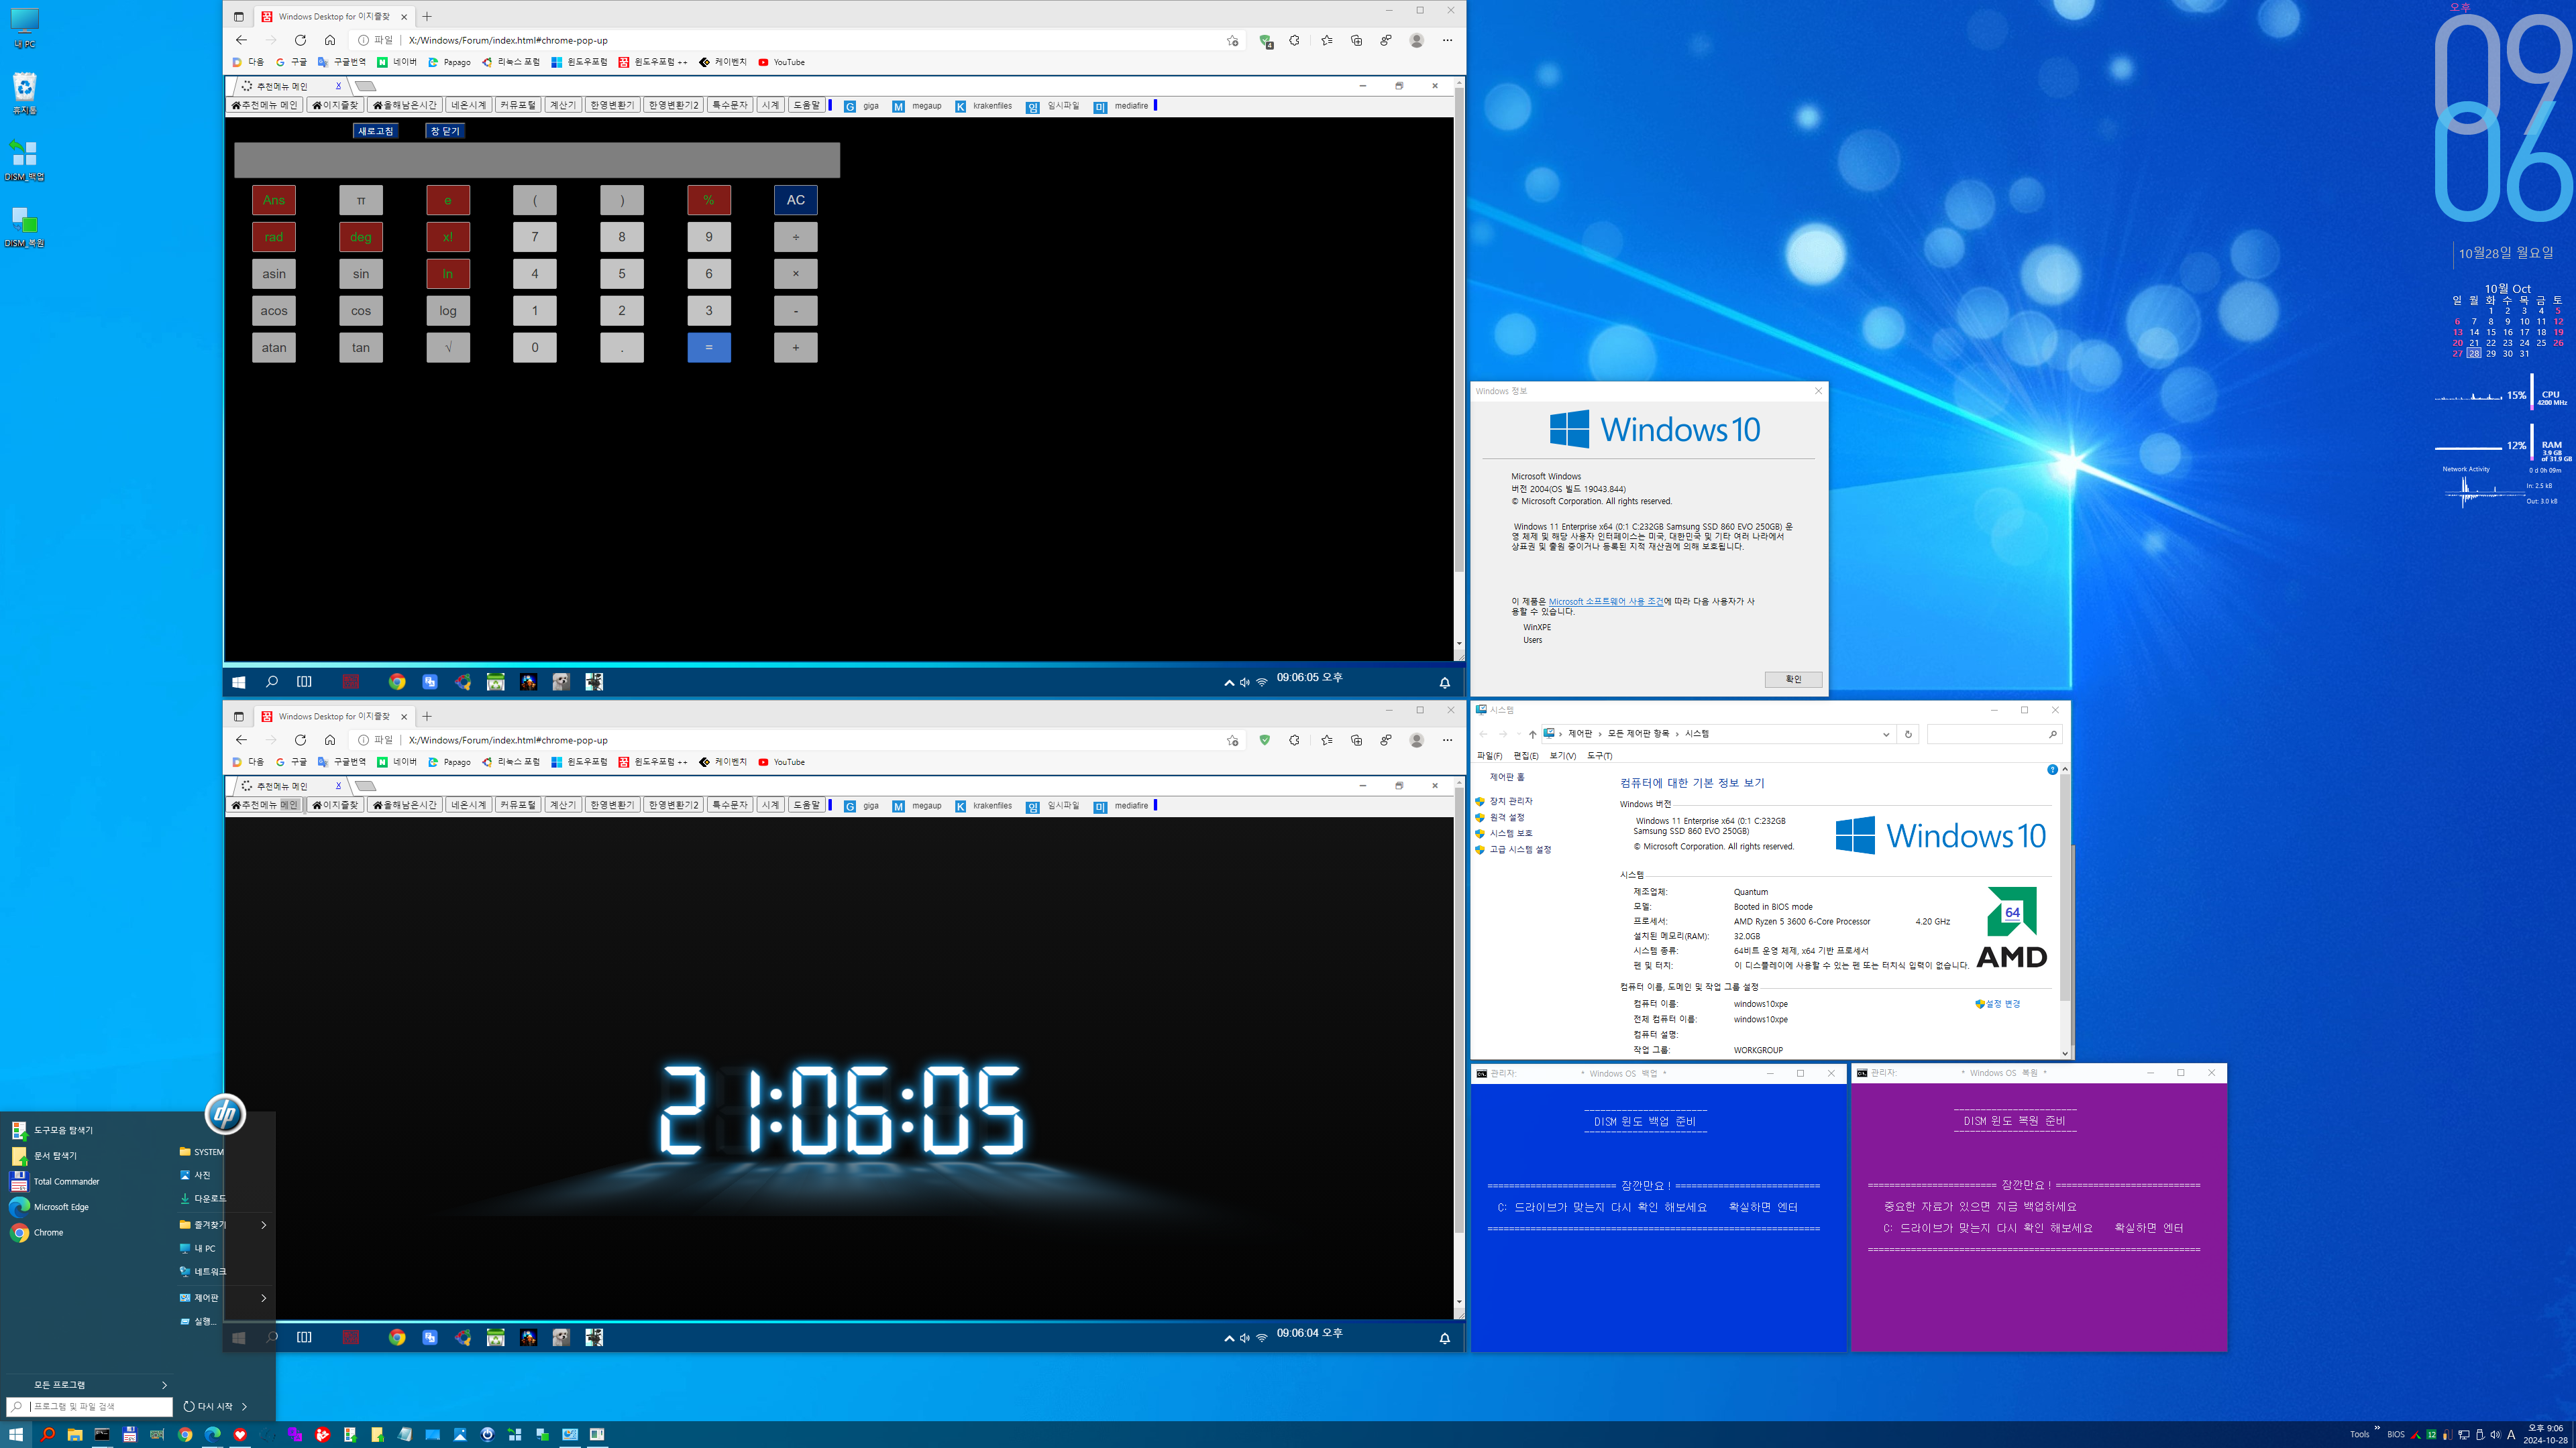The height and width of the screenshot is (1448, 2576).
Task: Click 확인 button in Windows 정보 dialog
Action: point(1793,680)
